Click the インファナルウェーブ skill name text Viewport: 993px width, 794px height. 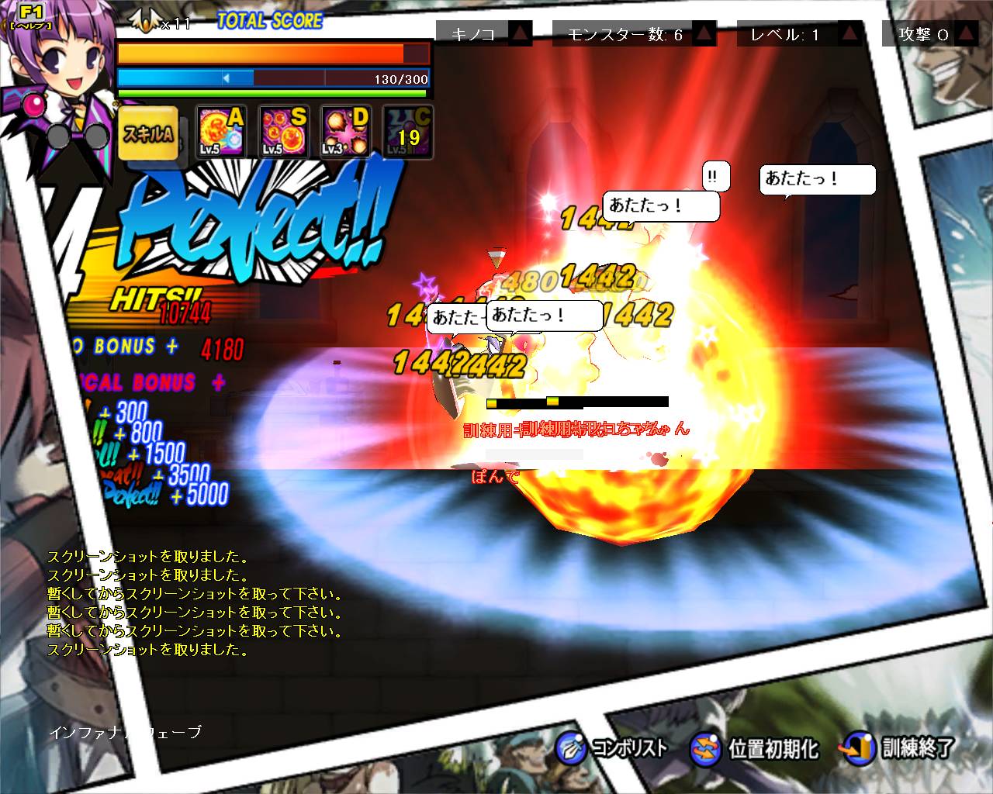coord(124,732)
